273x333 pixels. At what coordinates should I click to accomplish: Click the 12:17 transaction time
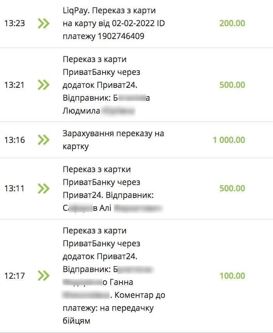pos(14,276)
